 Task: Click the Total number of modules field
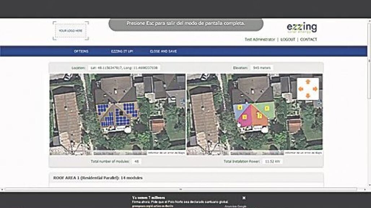coord(136,161)
